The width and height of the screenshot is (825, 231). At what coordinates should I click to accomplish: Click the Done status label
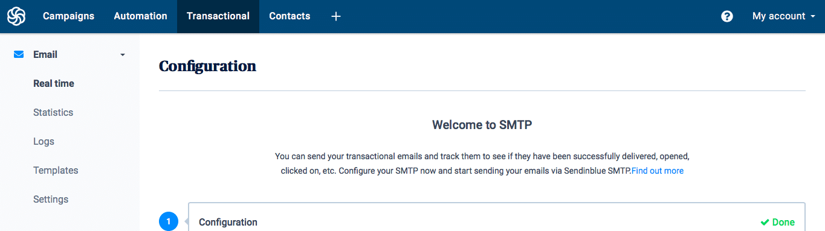pos(783,222)
